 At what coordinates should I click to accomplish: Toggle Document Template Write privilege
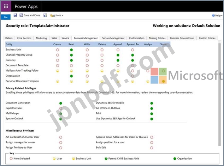coord(87,66)
